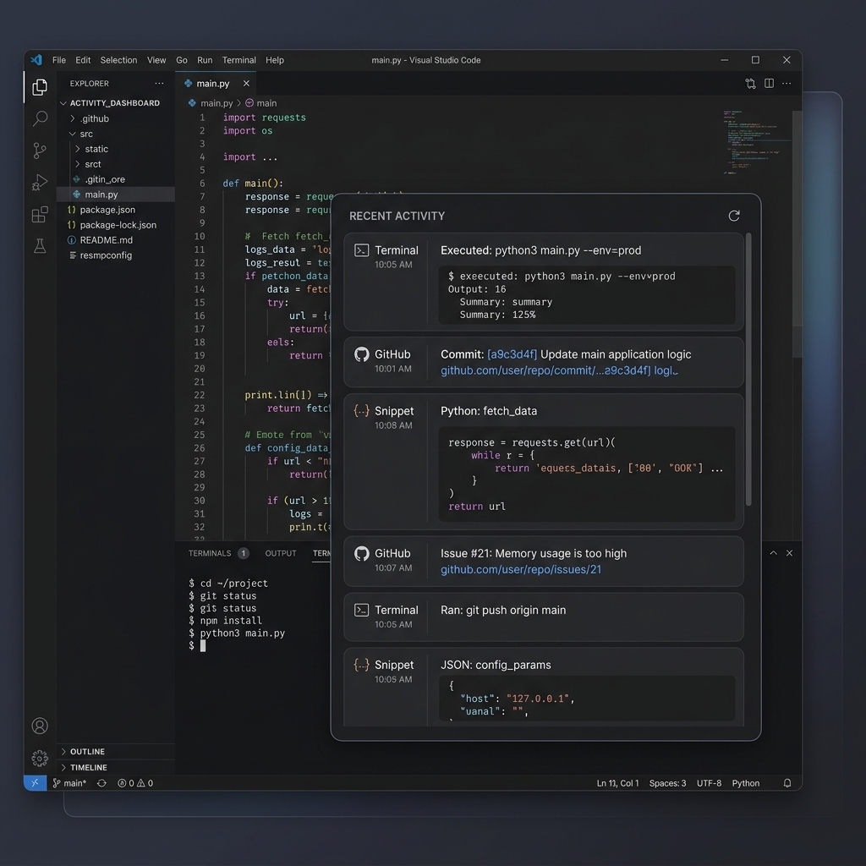This screenshot has width=866, height=866.
Task: Click the code minimap preview
Action: [755, 142]
